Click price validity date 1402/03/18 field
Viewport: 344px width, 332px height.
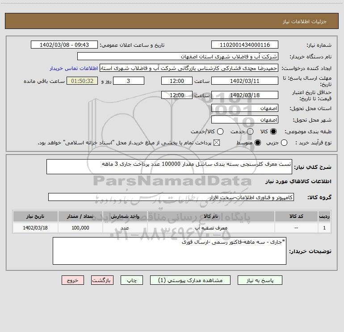pos(245,95)
